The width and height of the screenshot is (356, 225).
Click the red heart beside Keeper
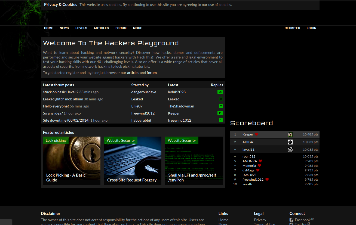pyautogui.click(x=257, y=134)
